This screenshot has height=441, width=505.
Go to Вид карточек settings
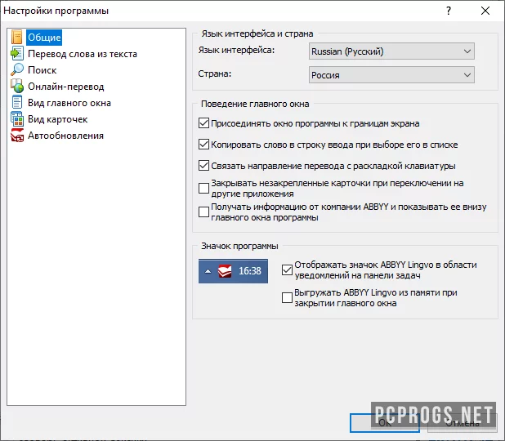(58, 119)
